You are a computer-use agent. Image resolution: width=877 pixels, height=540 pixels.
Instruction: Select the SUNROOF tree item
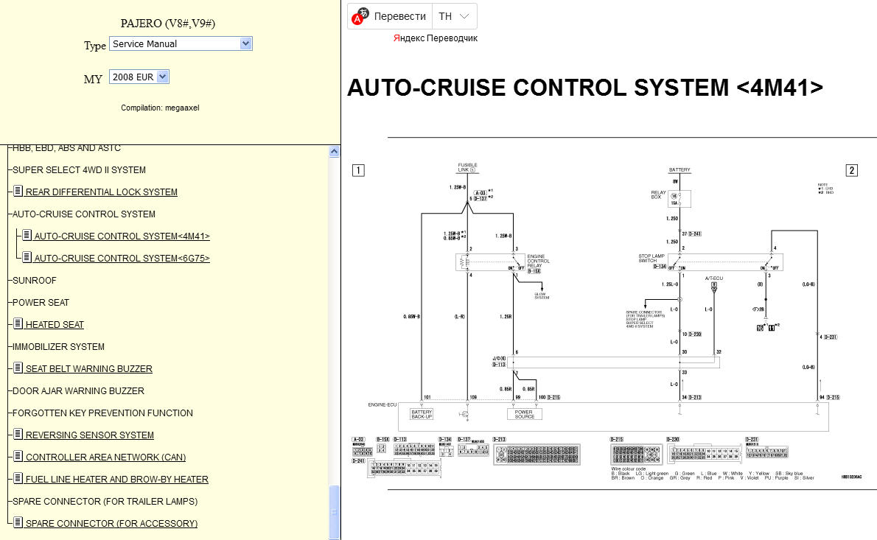point(34,281)
